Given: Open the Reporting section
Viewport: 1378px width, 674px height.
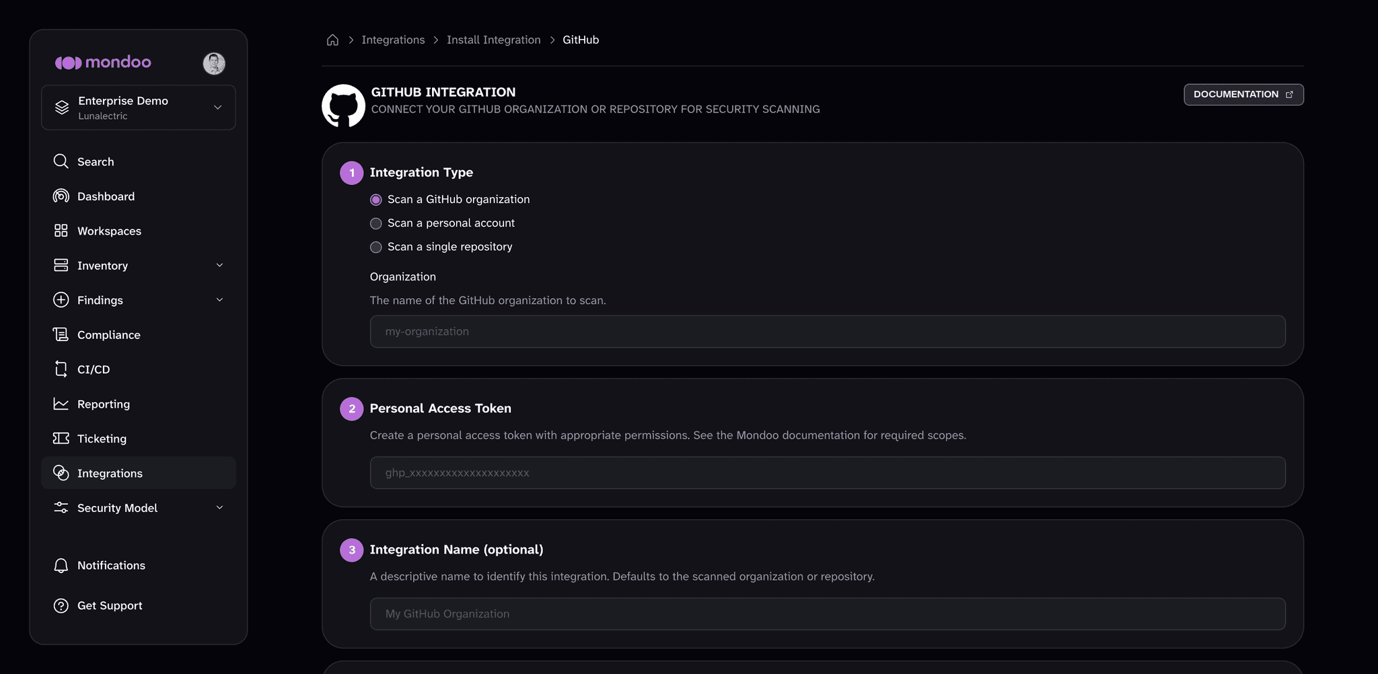Looking at the screenshot, I should [139, 404].
